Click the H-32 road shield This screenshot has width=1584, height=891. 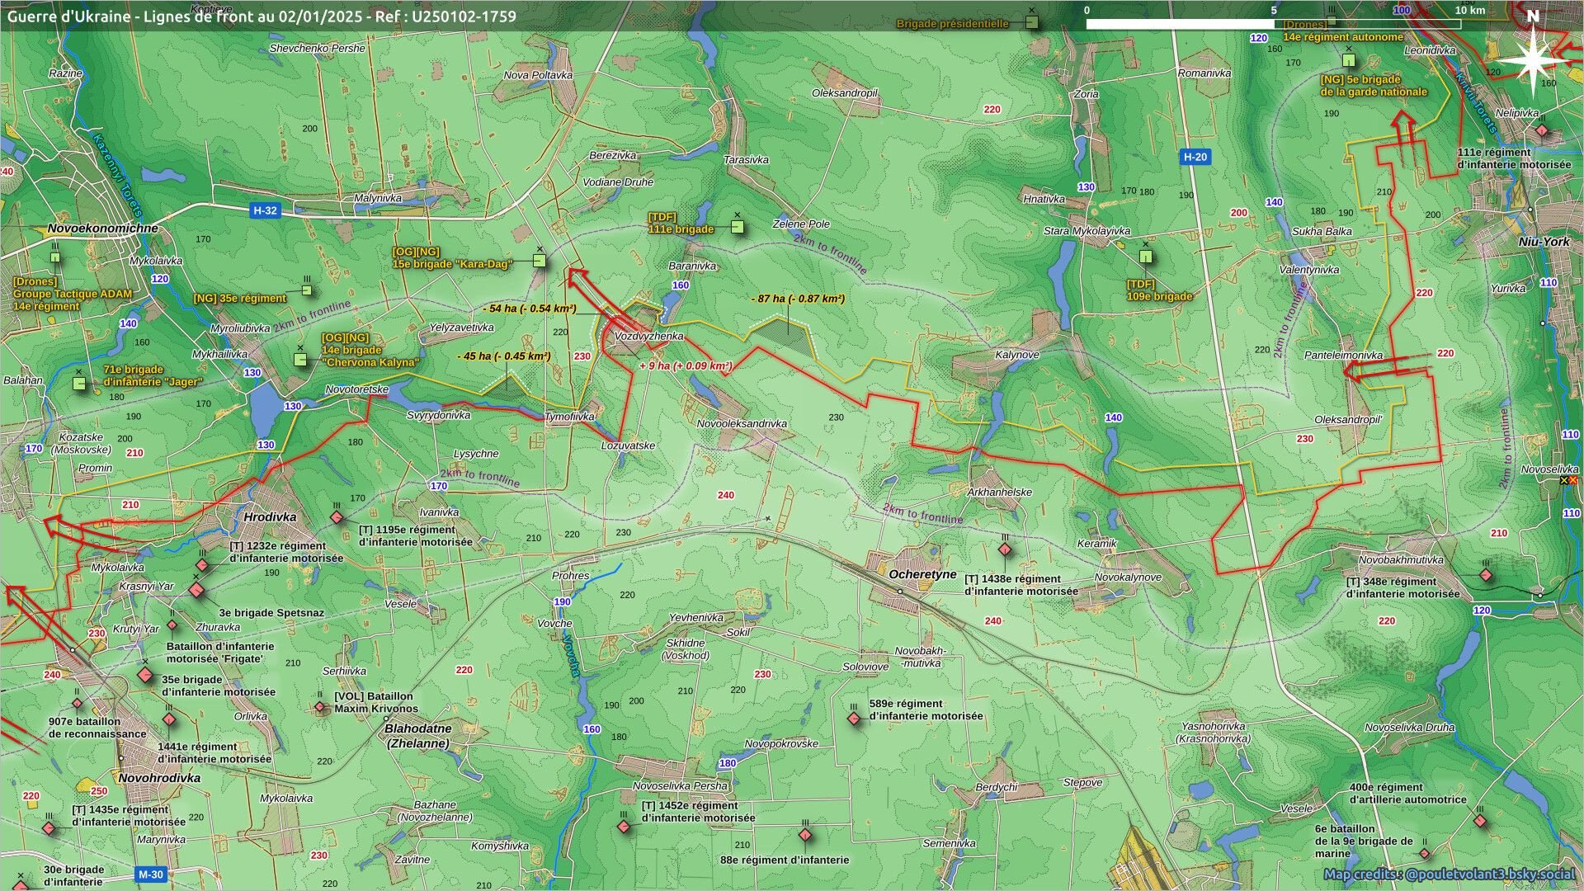265,210
